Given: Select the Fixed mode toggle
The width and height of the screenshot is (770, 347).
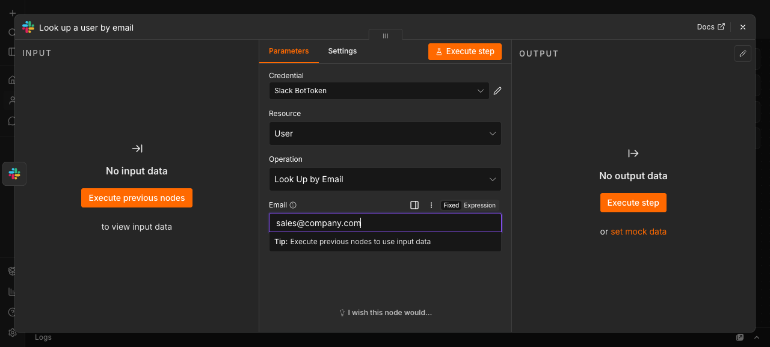Looking at the screenshot, I should (x=451, y=205).
